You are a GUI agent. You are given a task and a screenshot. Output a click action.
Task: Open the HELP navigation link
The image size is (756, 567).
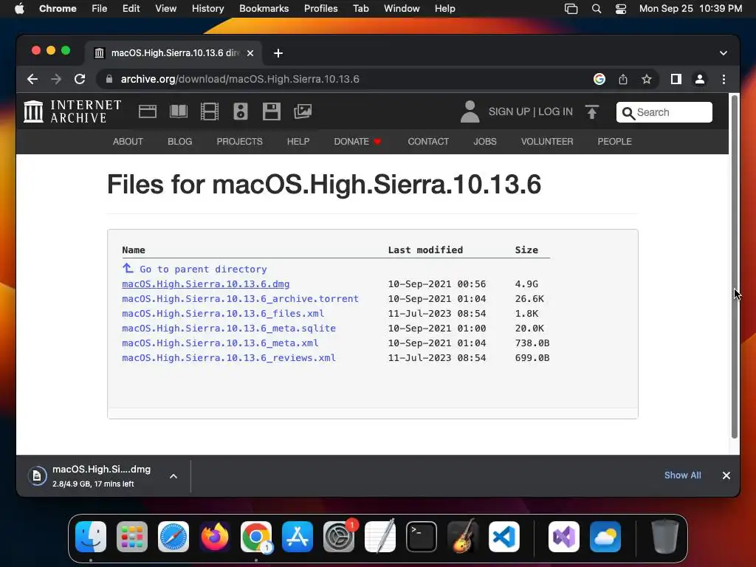coord(298,141)
